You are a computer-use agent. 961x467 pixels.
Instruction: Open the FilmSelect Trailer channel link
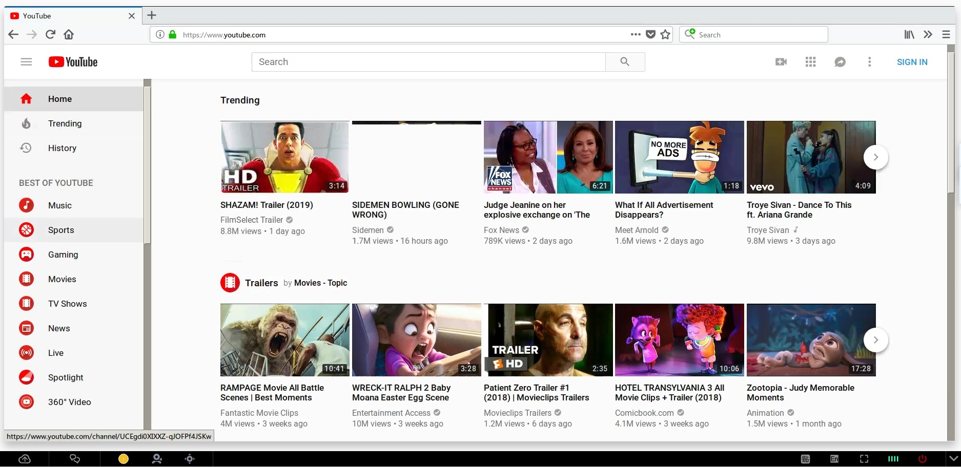click(252, 220)
